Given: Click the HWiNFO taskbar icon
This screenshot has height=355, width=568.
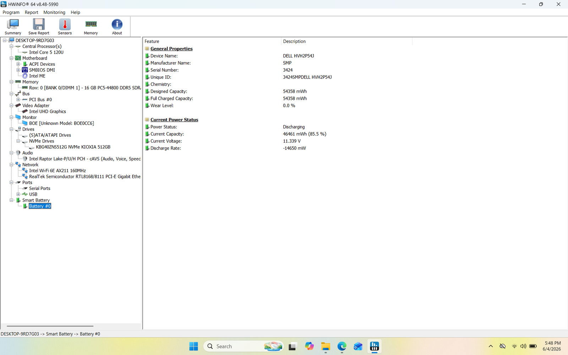Looking at the screenshot, I should tap(375, 346).
